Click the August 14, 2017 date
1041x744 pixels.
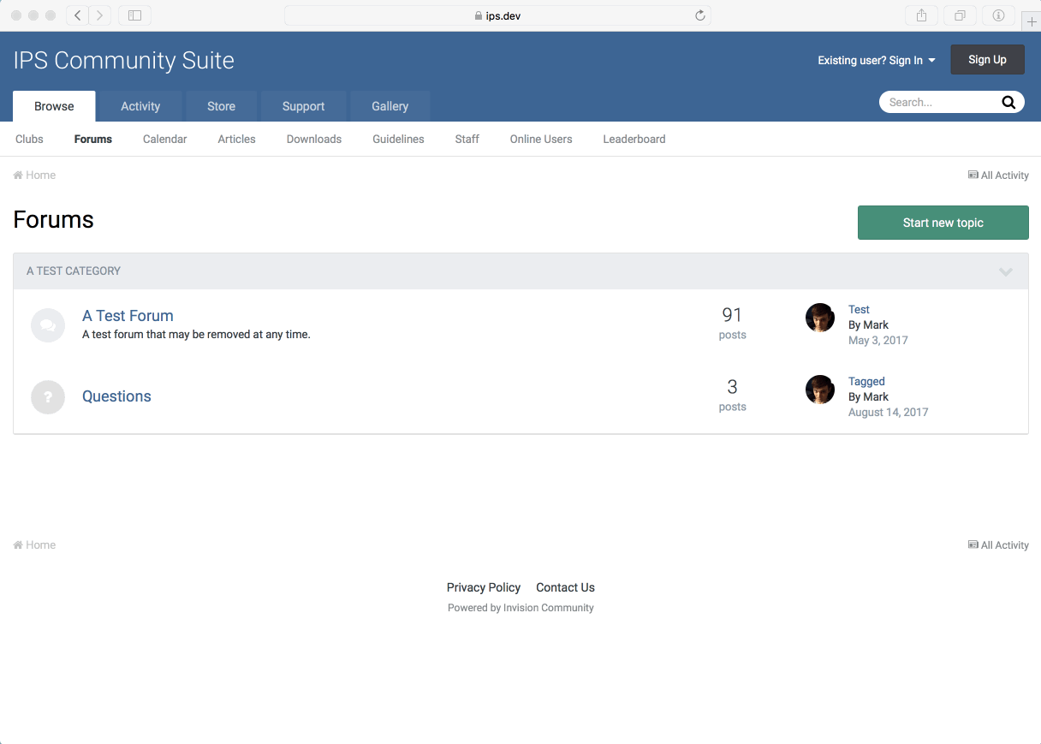click(x=889, y=413)
